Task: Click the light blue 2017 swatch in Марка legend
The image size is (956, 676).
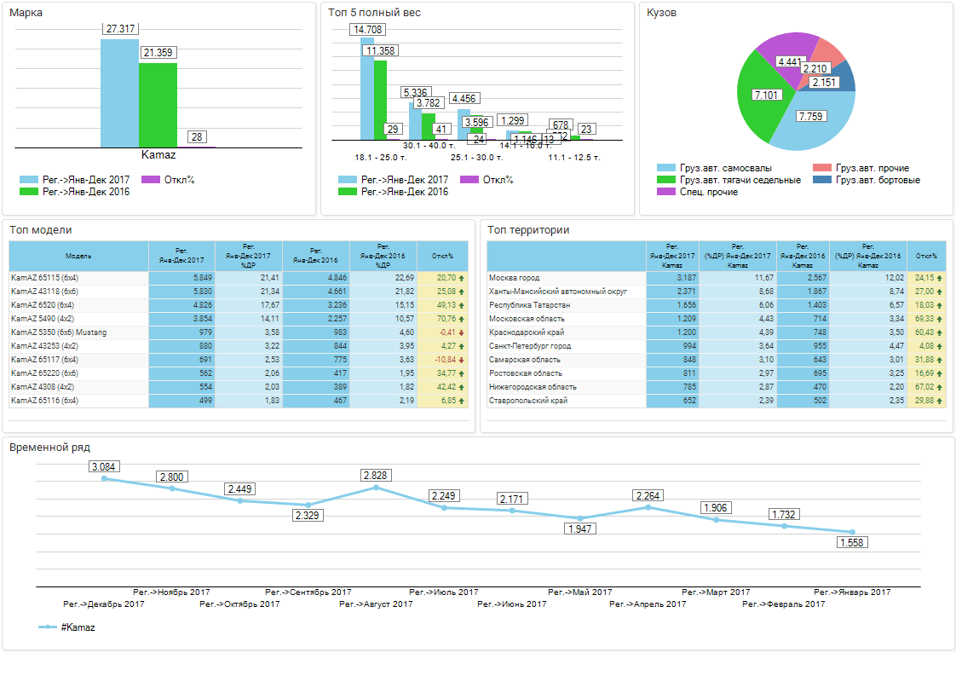Action: 29,180
